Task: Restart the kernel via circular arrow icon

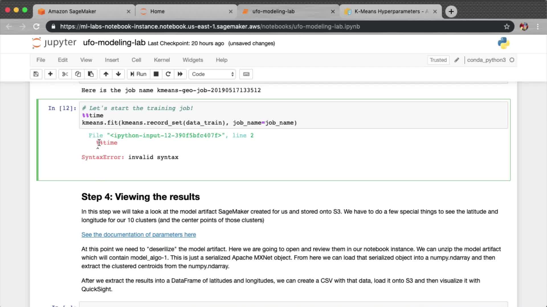Action: pos(168,74)
